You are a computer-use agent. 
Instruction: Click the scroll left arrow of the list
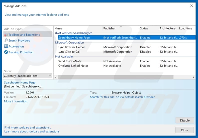[x=56, y=77]
